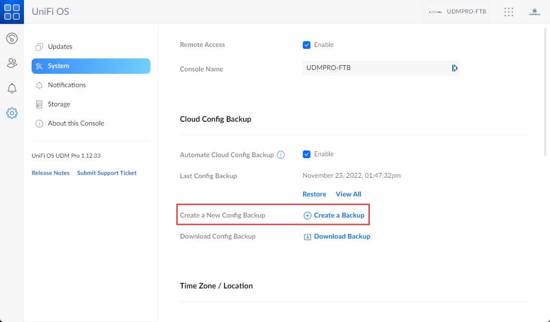Click the plus icon for Create a Backup
The image size is (550, 322).
[x=307, y=216]
